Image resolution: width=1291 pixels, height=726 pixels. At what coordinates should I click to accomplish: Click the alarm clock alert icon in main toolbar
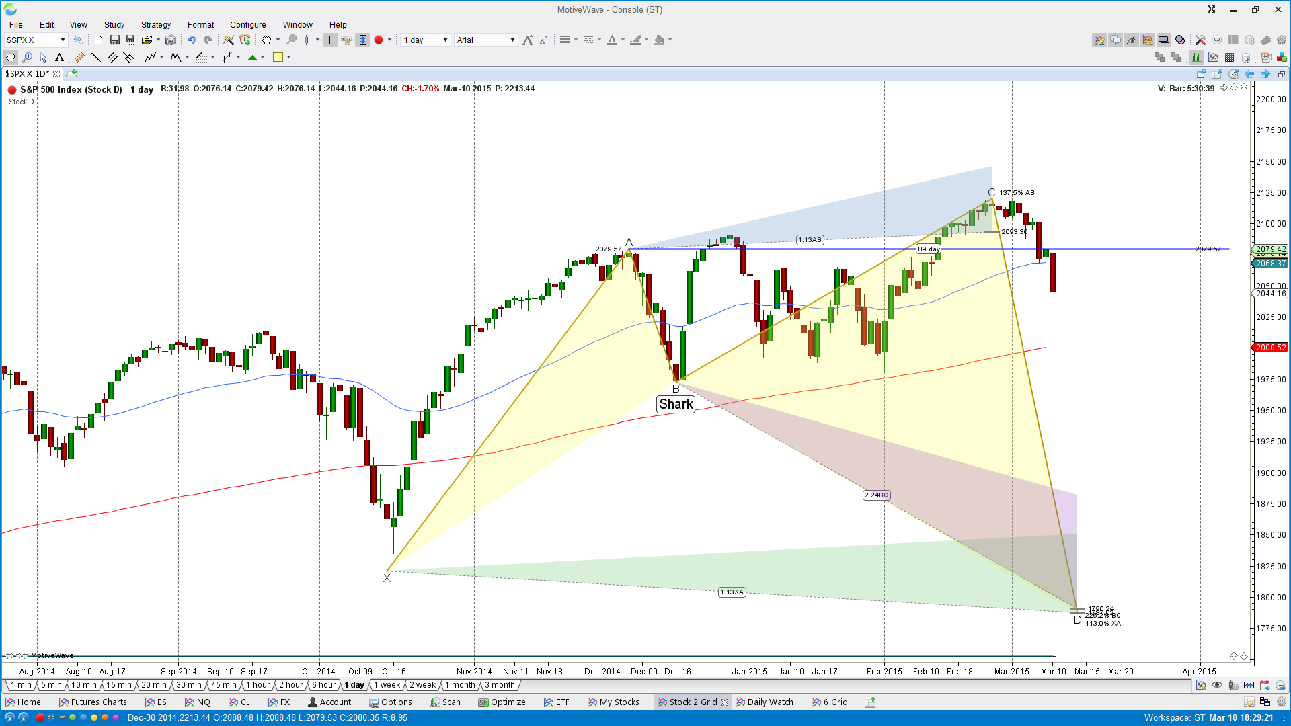245,40
